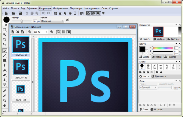
Task: Create Windows icon from image
Action: (56, 13)
